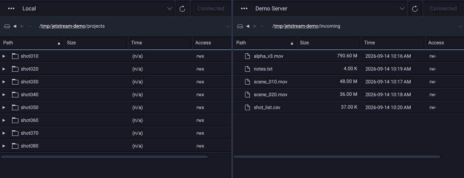Click the 48.00 M size value

pyautogui.click(x=348, y=81)
